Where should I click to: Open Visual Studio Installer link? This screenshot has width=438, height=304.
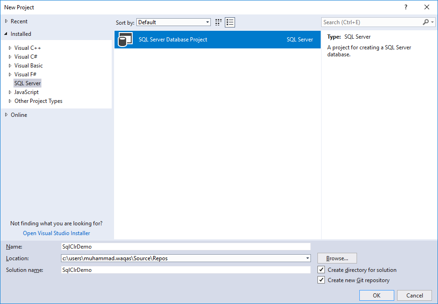pyautogui.click(x=56, y=233)
